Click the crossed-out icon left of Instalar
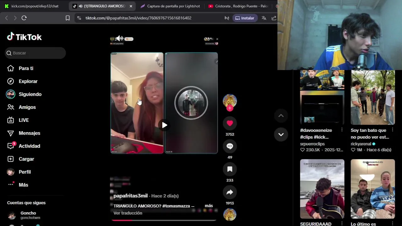402x226 pixels. [x=227, y=18]
